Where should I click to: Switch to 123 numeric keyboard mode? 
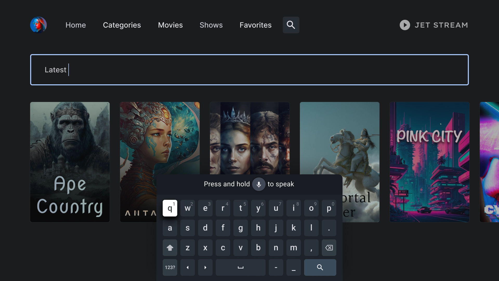[x=170, y=267]
